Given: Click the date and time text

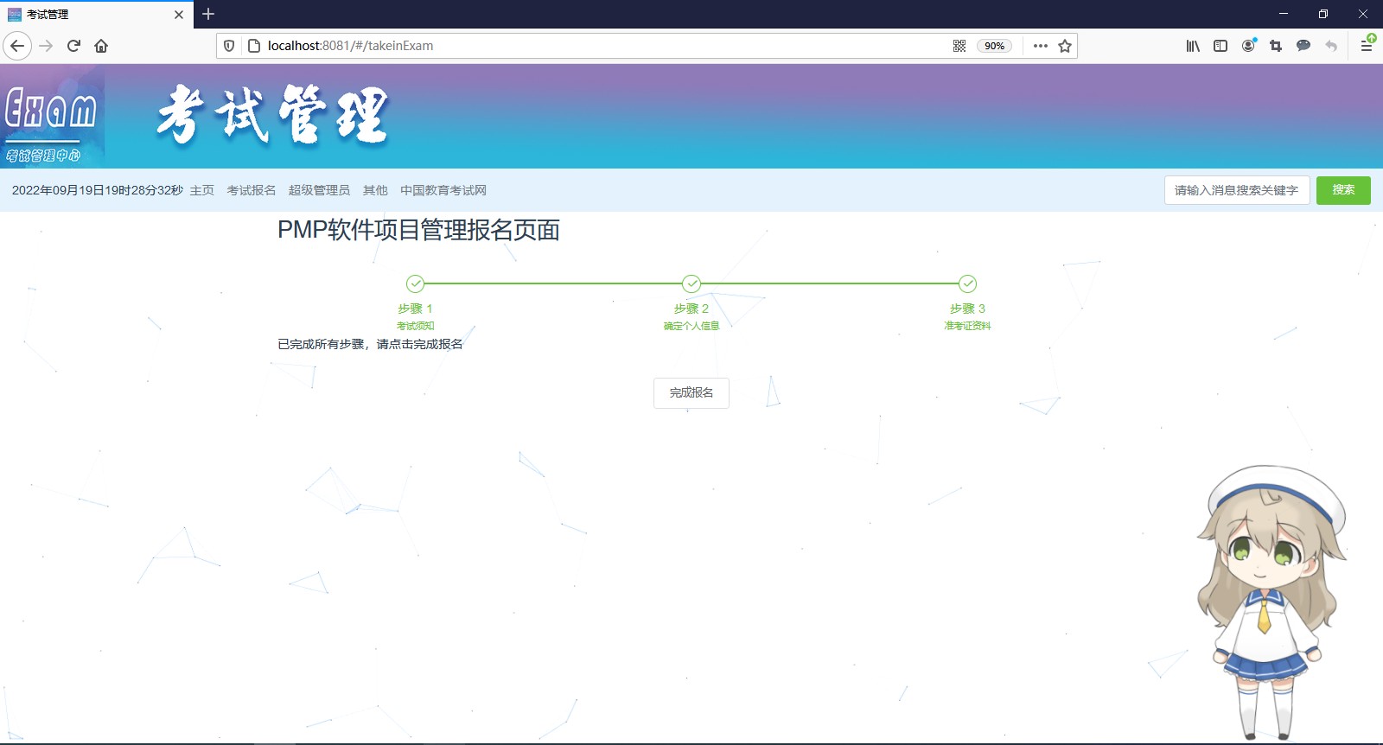Looking at the screenshot, I should tap(98, 190).
